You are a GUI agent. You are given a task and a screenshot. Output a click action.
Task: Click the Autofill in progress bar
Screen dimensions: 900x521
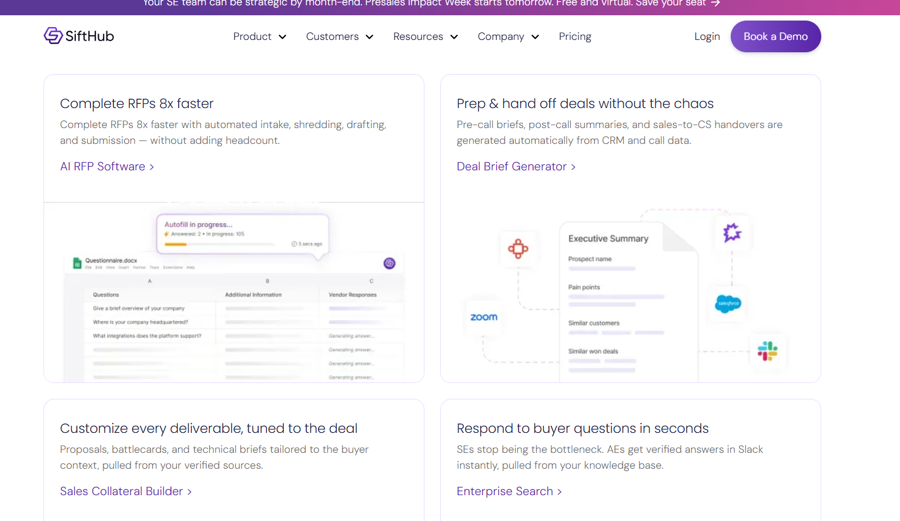click(x=219, y=244)
